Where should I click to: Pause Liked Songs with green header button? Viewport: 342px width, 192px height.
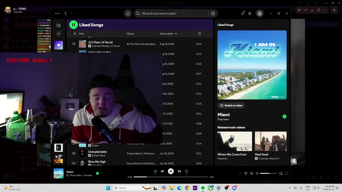point(73,25)
